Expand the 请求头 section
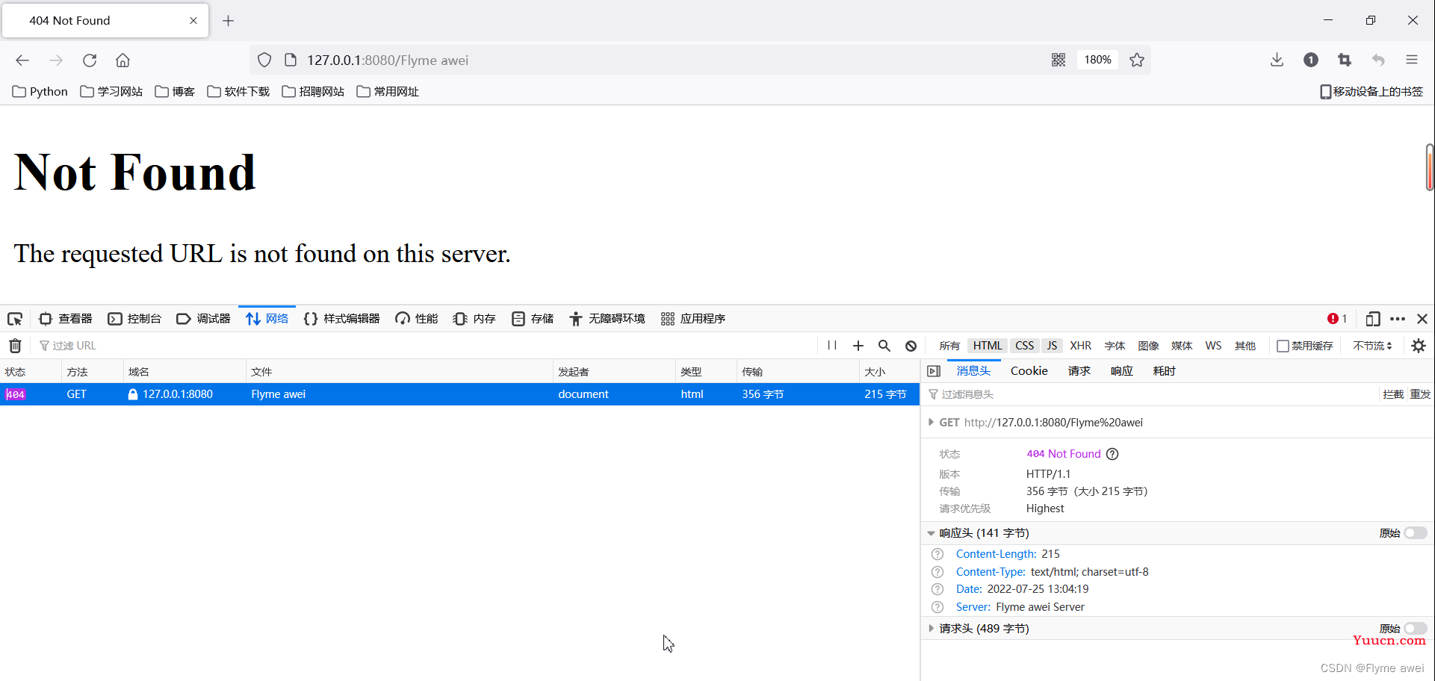The image size is (1435, 681). [931, 629]
